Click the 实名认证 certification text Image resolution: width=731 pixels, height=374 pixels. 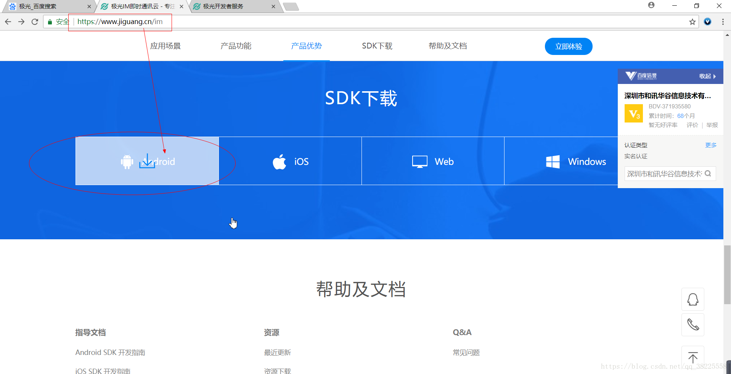[x=636, y=156]
